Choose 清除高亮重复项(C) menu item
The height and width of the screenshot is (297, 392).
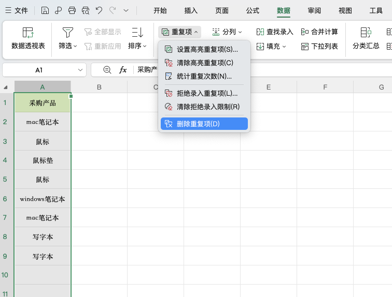(x=204, y=63)
